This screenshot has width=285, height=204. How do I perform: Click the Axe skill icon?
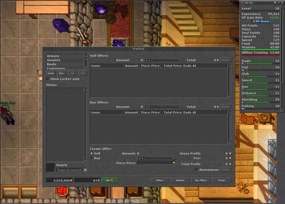click(x=243, y=89)
